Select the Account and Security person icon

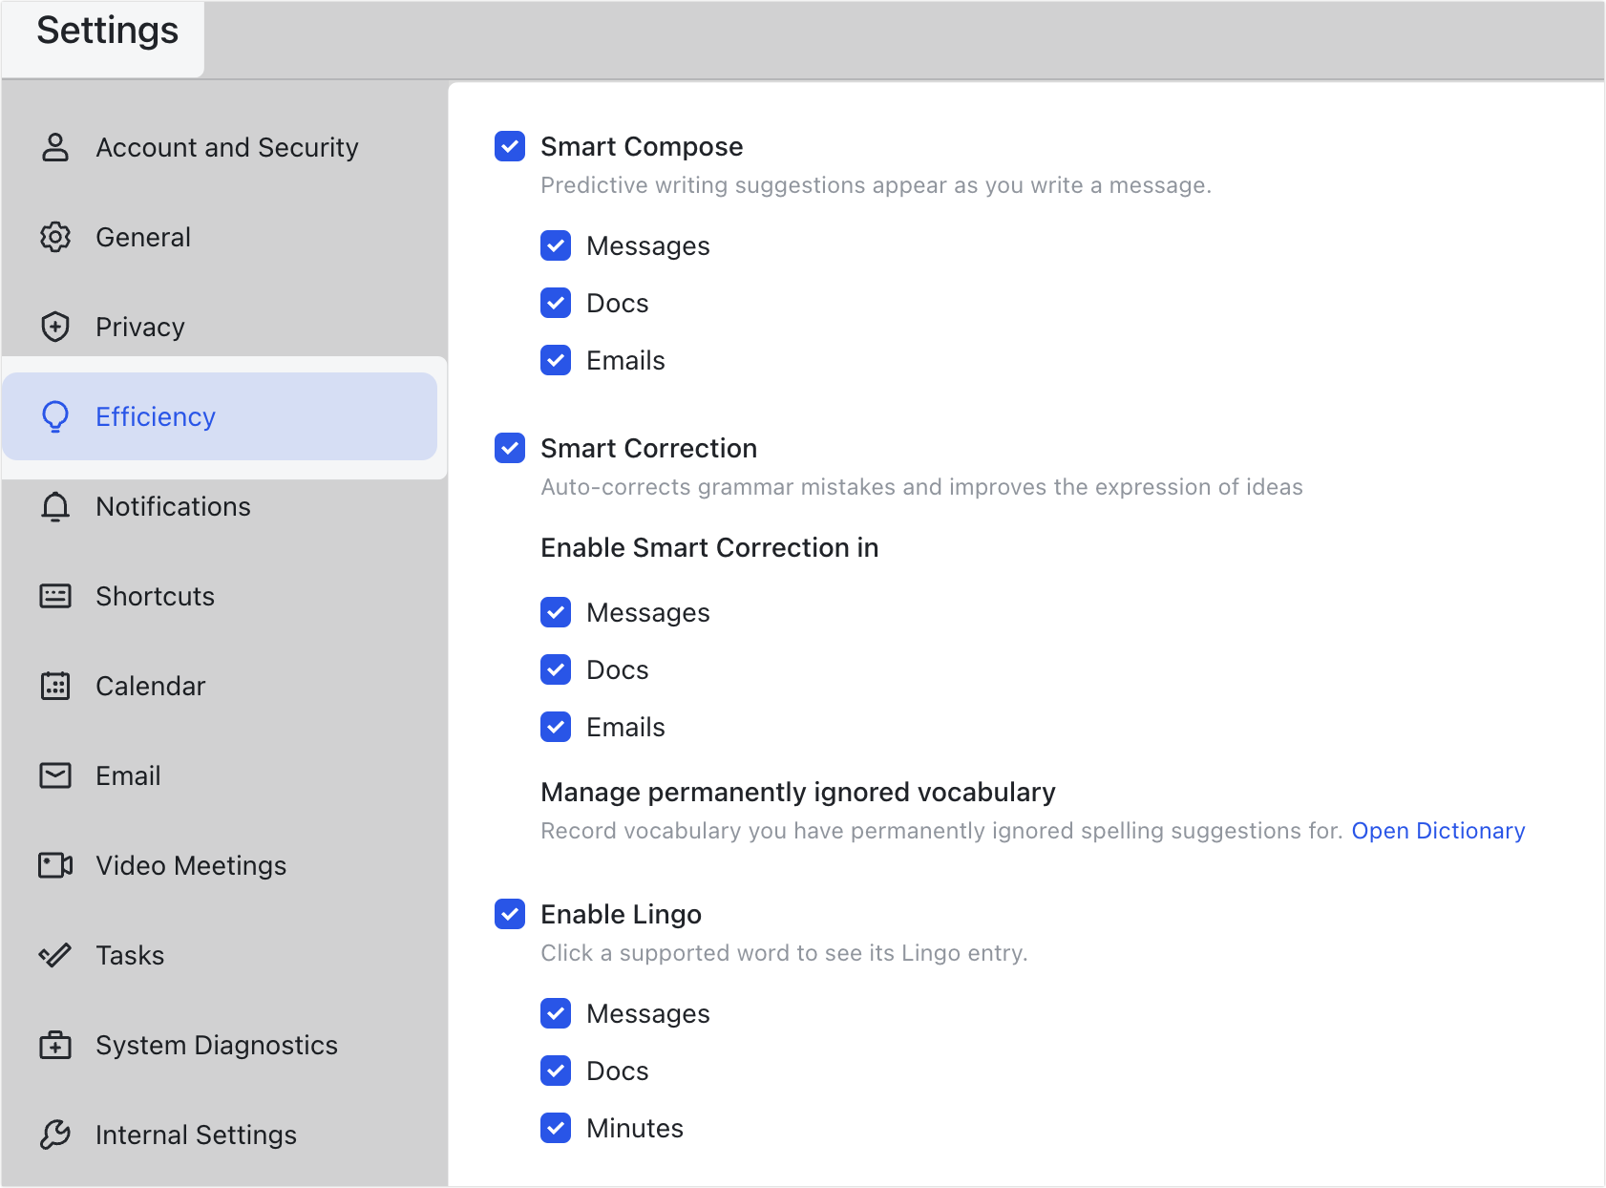55,146
